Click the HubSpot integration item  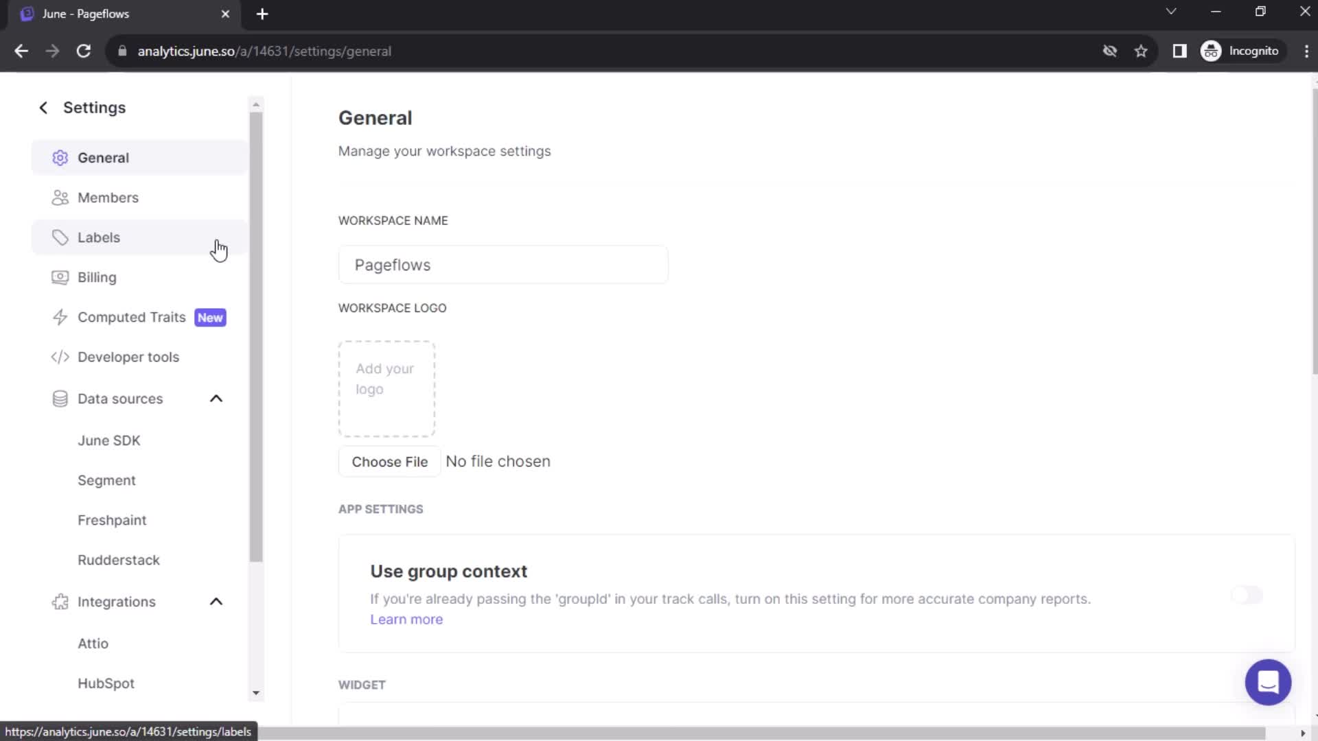(106, 683)
